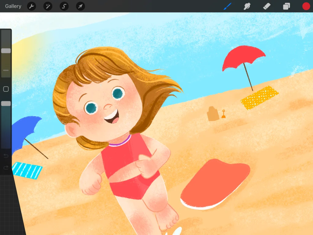Screen dimensions: 313x235
Task: Click the red beach umbrella on canvas
Action: click(243, 58)
